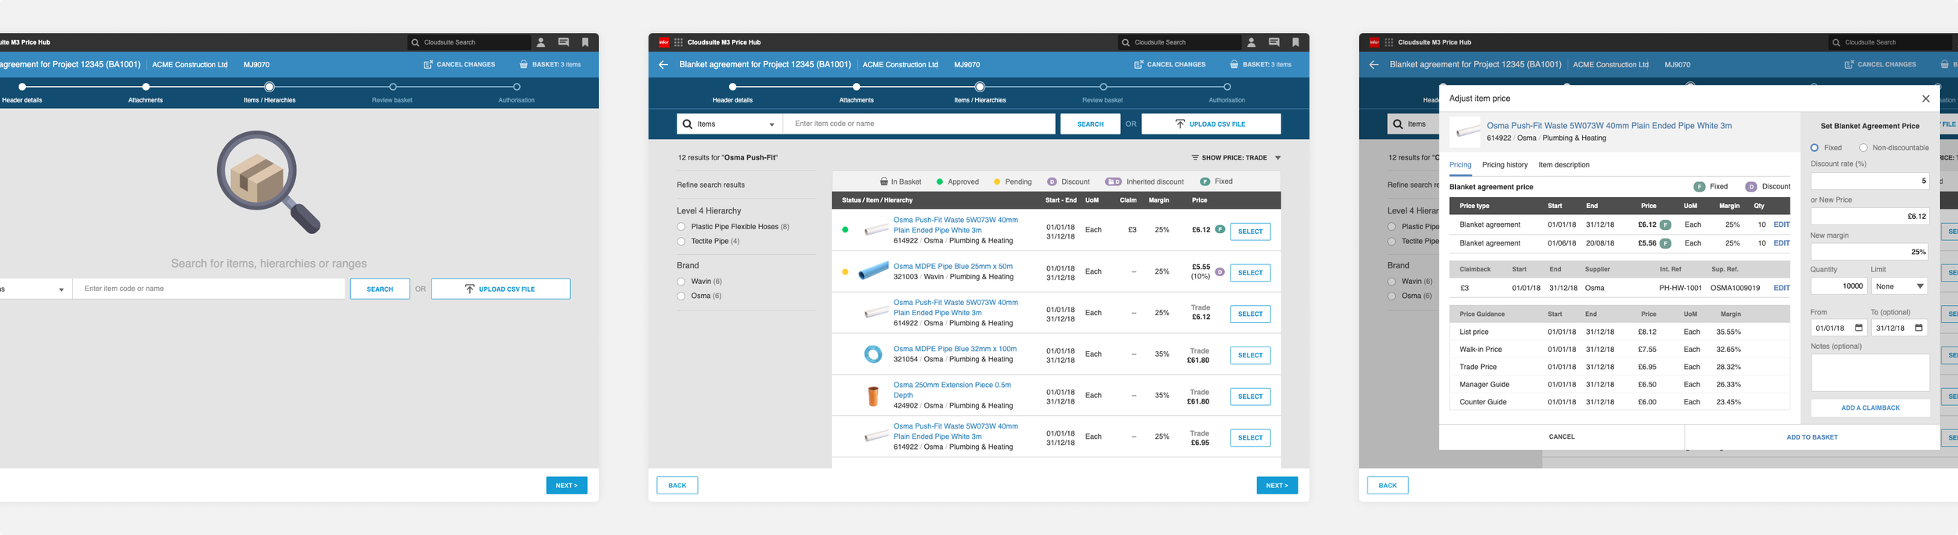Screen dimensions: 1958x535
Task: Click Cancel Changes in left screen
Action: 459,64
